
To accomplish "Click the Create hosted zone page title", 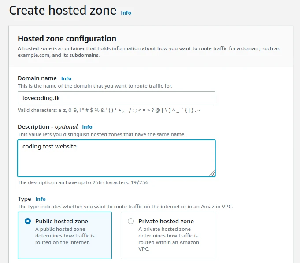I will (x=63, y=11).
